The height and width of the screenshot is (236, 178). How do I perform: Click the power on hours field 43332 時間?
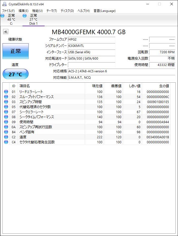pos(162,65)
